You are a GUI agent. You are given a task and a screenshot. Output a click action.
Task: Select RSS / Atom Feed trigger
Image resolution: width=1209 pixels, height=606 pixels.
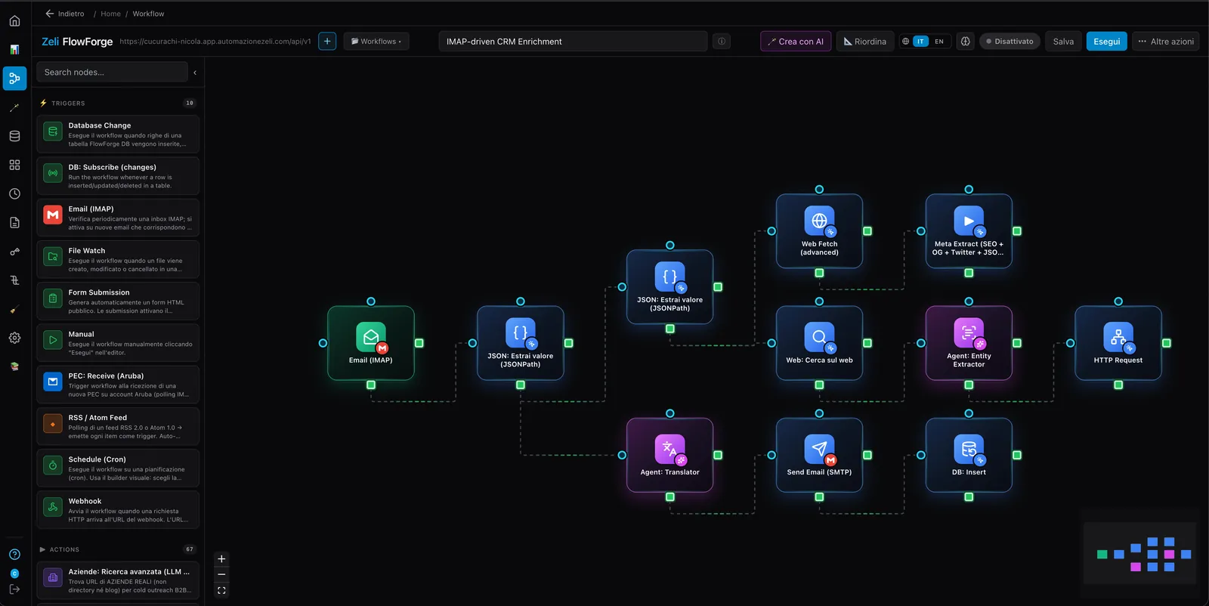pyautogui.click(x=118, y=426)
